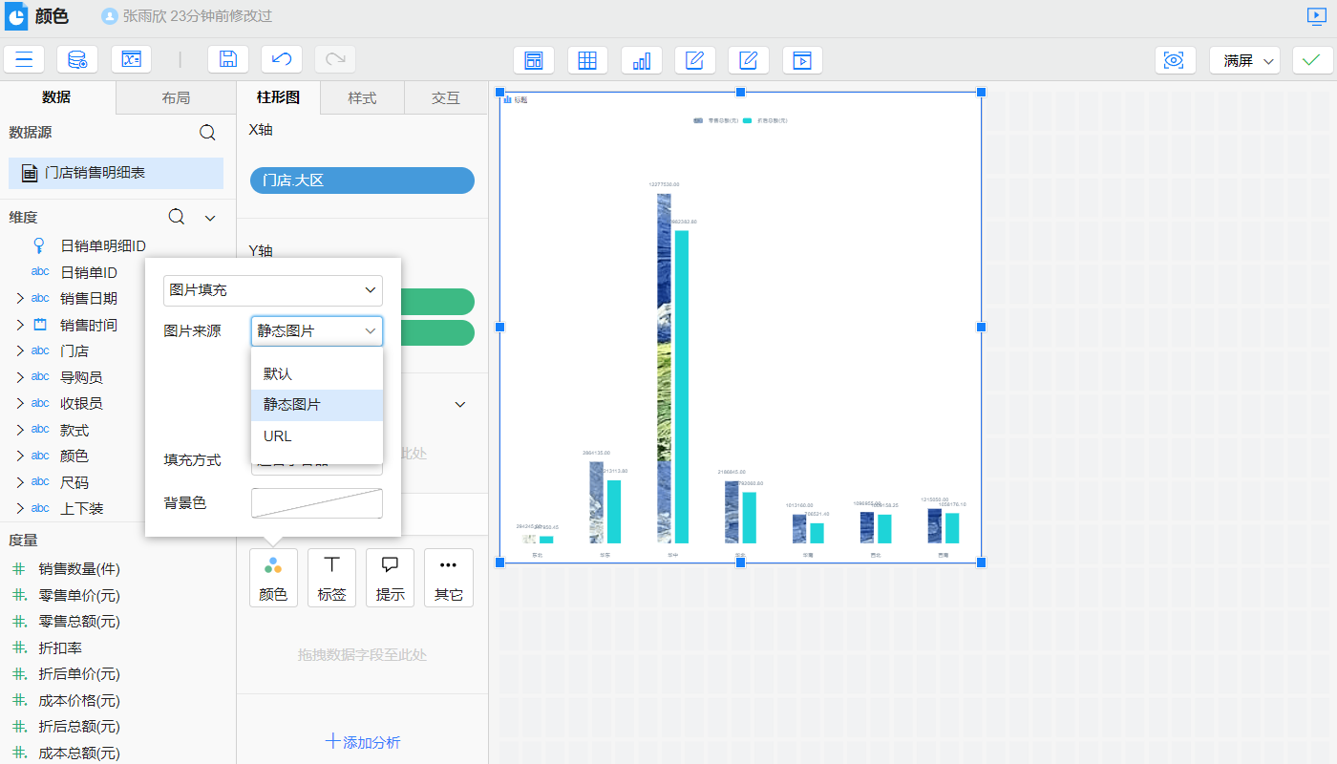Image resolution: width=1337 pixels, height=764 pixels.
Task: Choose 默认 option in image source list
Action: click(x=278, y=374)
